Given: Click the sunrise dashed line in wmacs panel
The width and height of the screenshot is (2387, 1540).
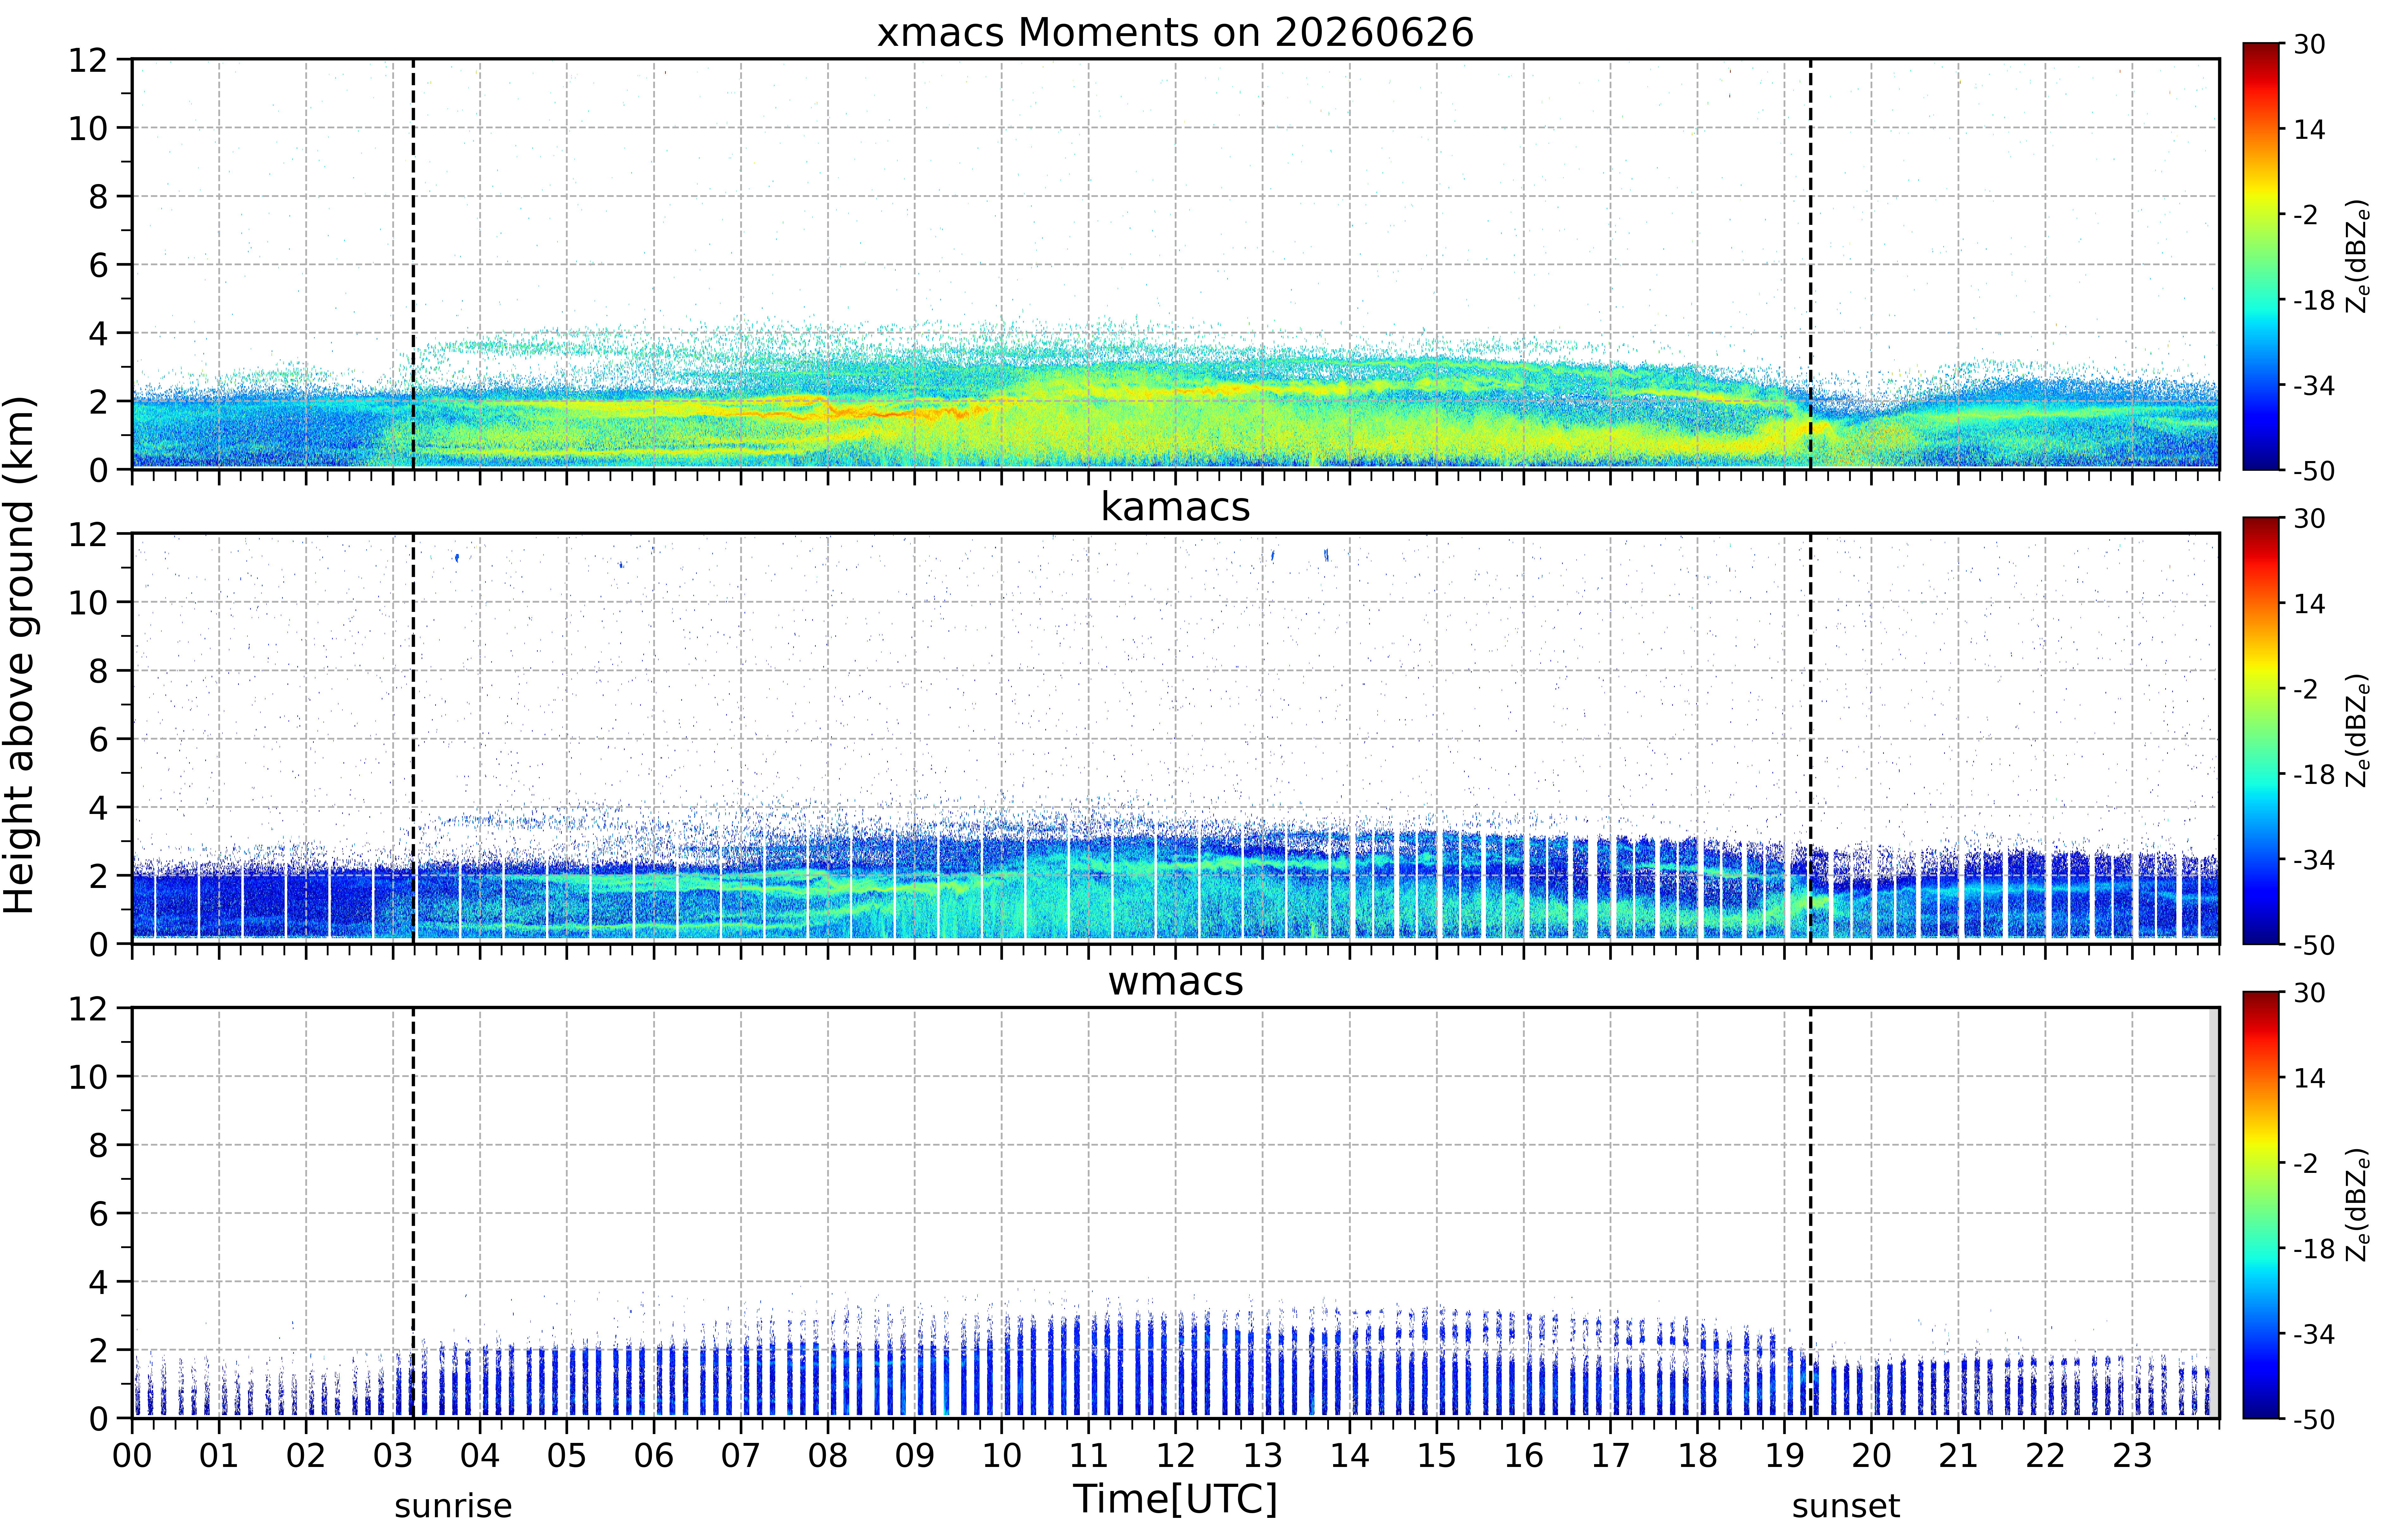Looking at the screenshot, I should tap(413, 1213).
